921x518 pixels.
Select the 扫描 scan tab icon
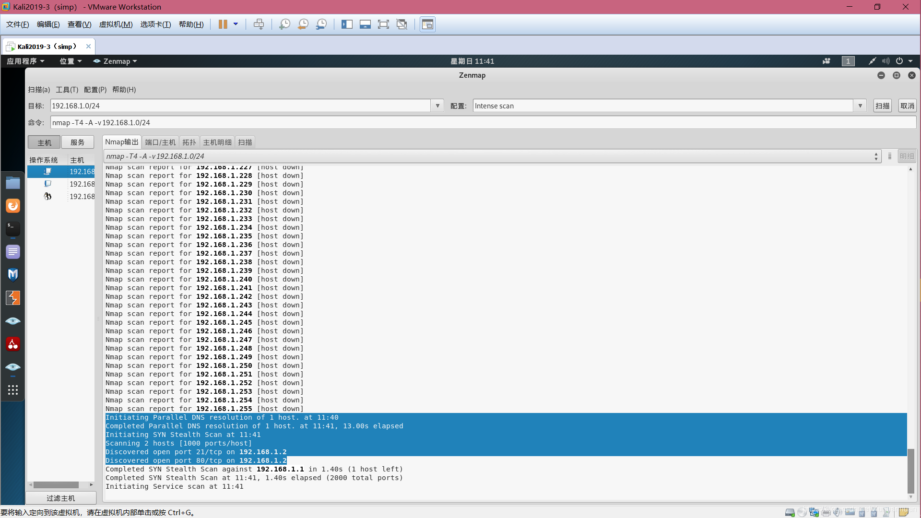[245, 142]
